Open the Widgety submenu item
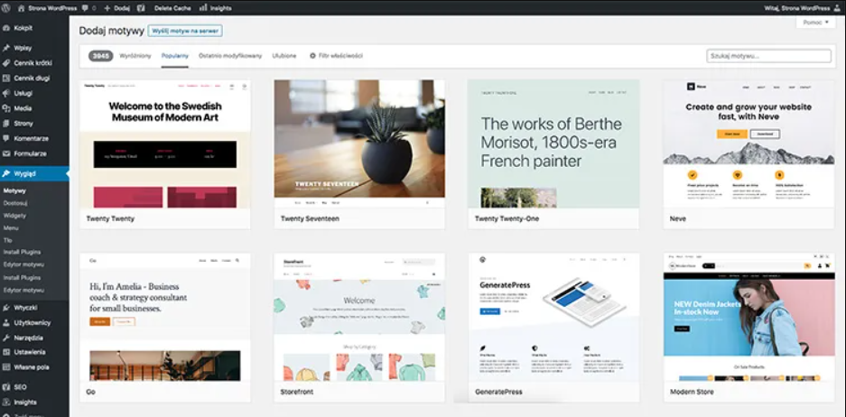The image size is (846, 417). [14, 216]
